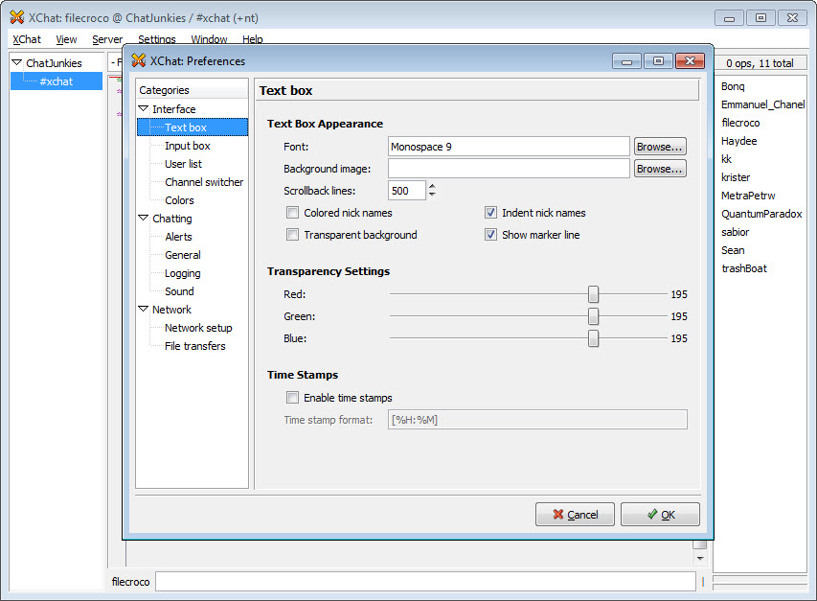817x601 pixels.
Task: Select user trashBoat in user list
Action: coord(744,269)
